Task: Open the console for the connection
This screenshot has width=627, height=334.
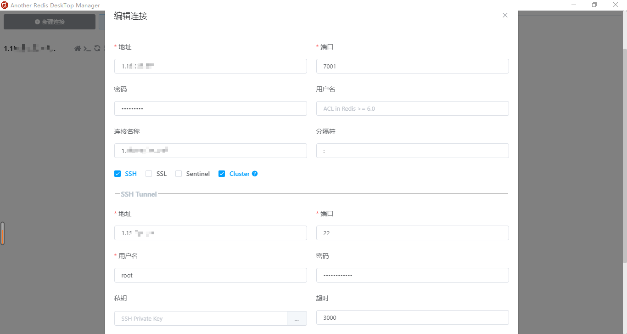Action: point(87,48)
